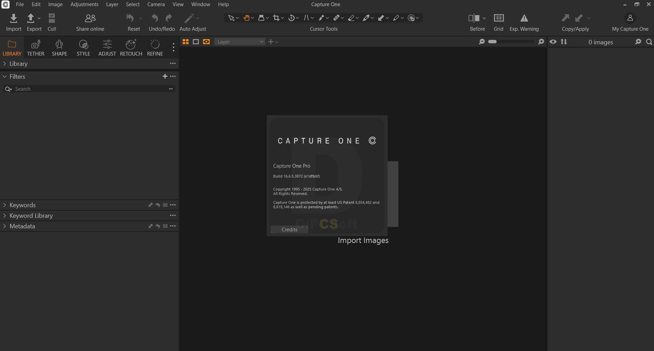This screenshot has width=654, height=351.
Task: Click the Filters Search field
Action: click(89, 89)
